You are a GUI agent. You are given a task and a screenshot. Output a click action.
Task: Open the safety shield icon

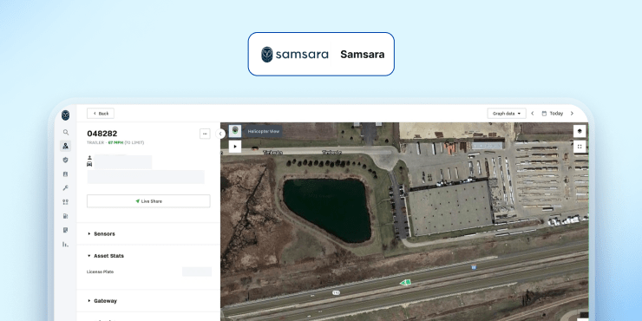(66, 160)
